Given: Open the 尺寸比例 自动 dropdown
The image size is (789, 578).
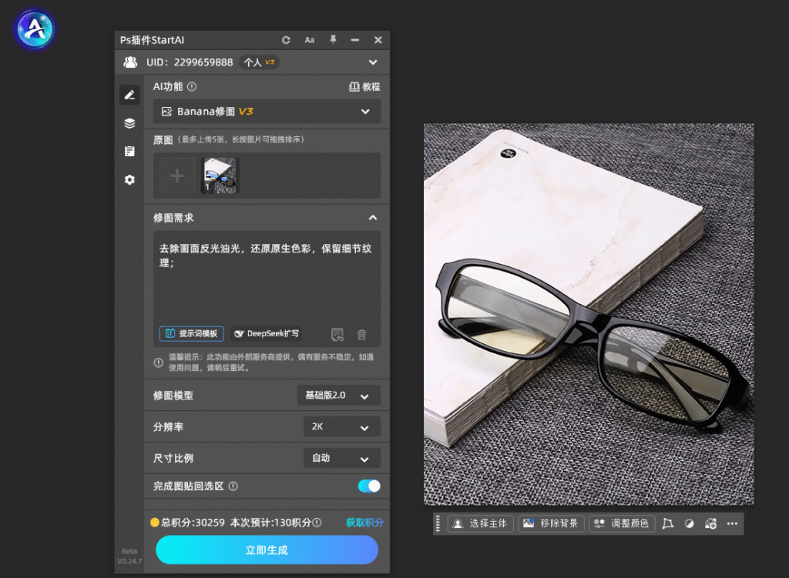Looking at the screenshot, I should [x=342, y=458].
